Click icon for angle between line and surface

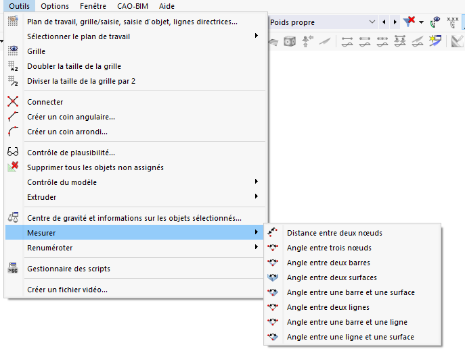point(273,337)
